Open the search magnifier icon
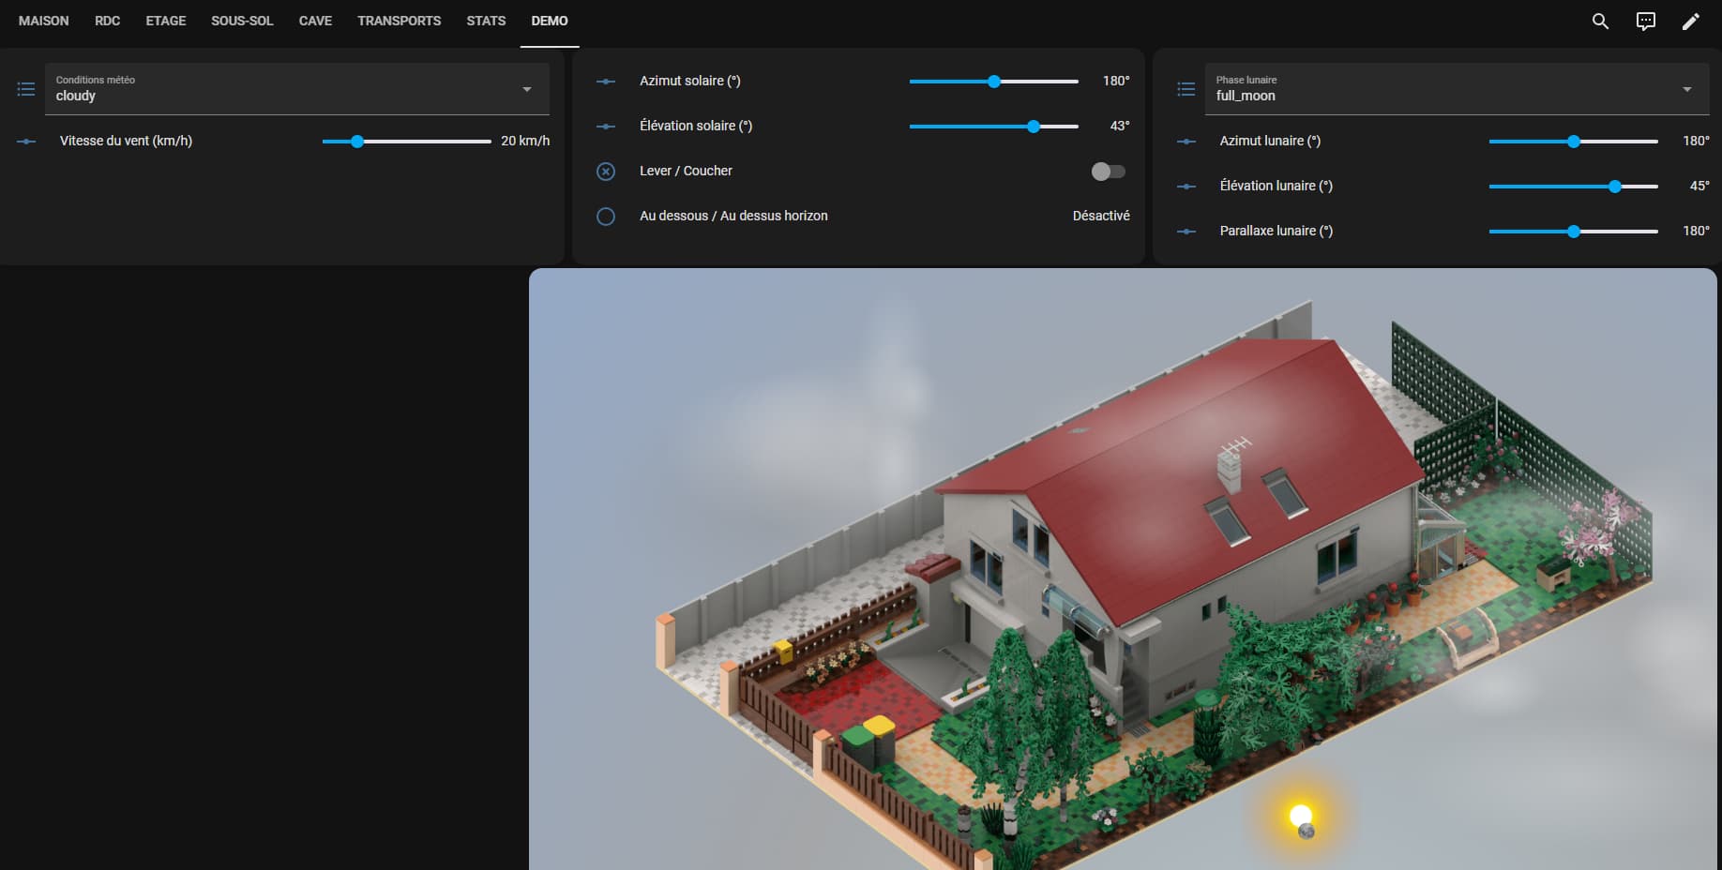The image size is (1722, 870). pyautogui.click(x=1600, y=21)
